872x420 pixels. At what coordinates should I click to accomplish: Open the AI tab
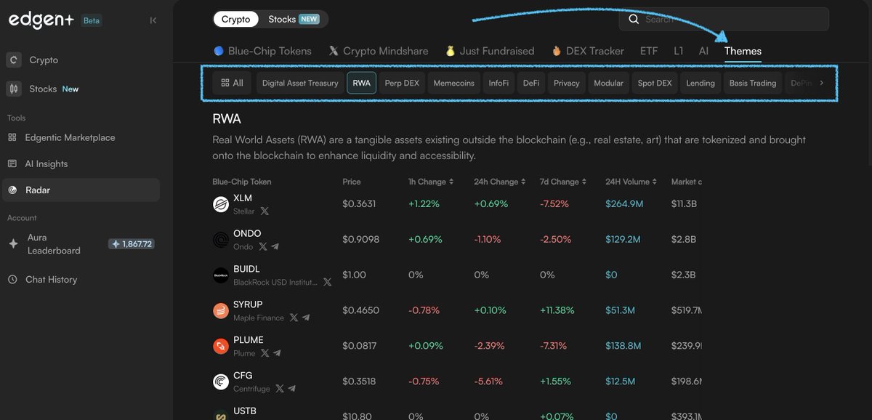[703, 51]
